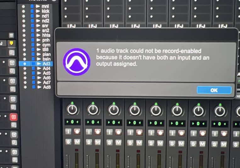Screen dimensions: 240x168
Task: Select the snr track in the track list
Action: pos(45,26)
